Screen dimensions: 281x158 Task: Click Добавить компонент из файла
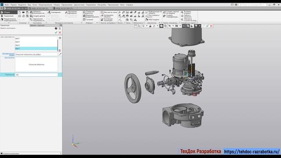tap(38, 12)
